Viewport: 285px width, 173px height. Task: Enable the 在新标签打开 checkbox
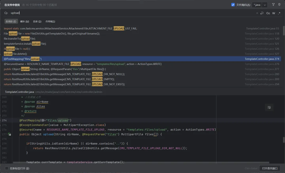[x=7, y=168]
